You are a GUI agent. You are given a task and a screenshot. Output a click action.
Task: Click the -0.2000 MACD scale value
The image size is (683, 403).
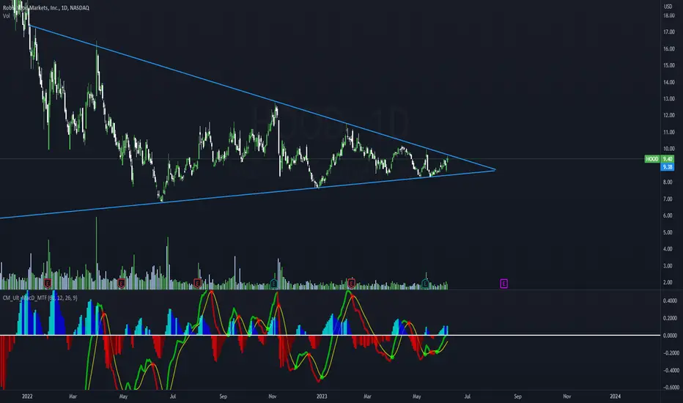pos(671,353)
